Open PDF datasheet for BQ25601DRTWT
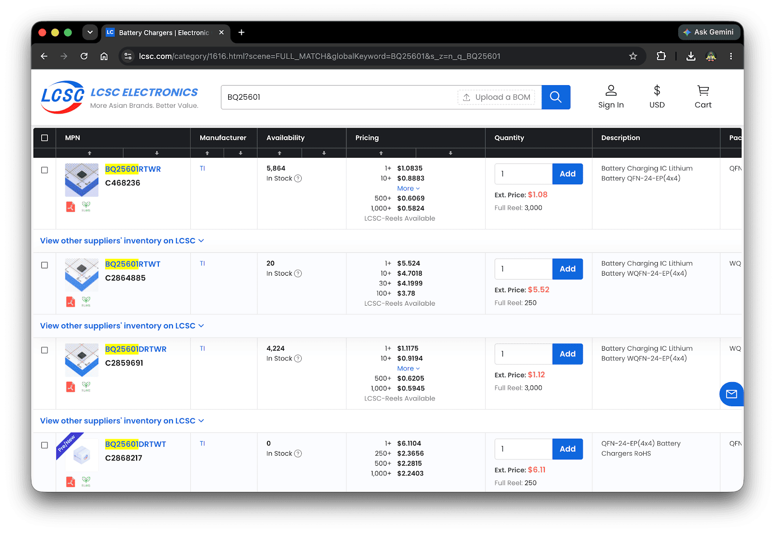 [x=71, y=482]
